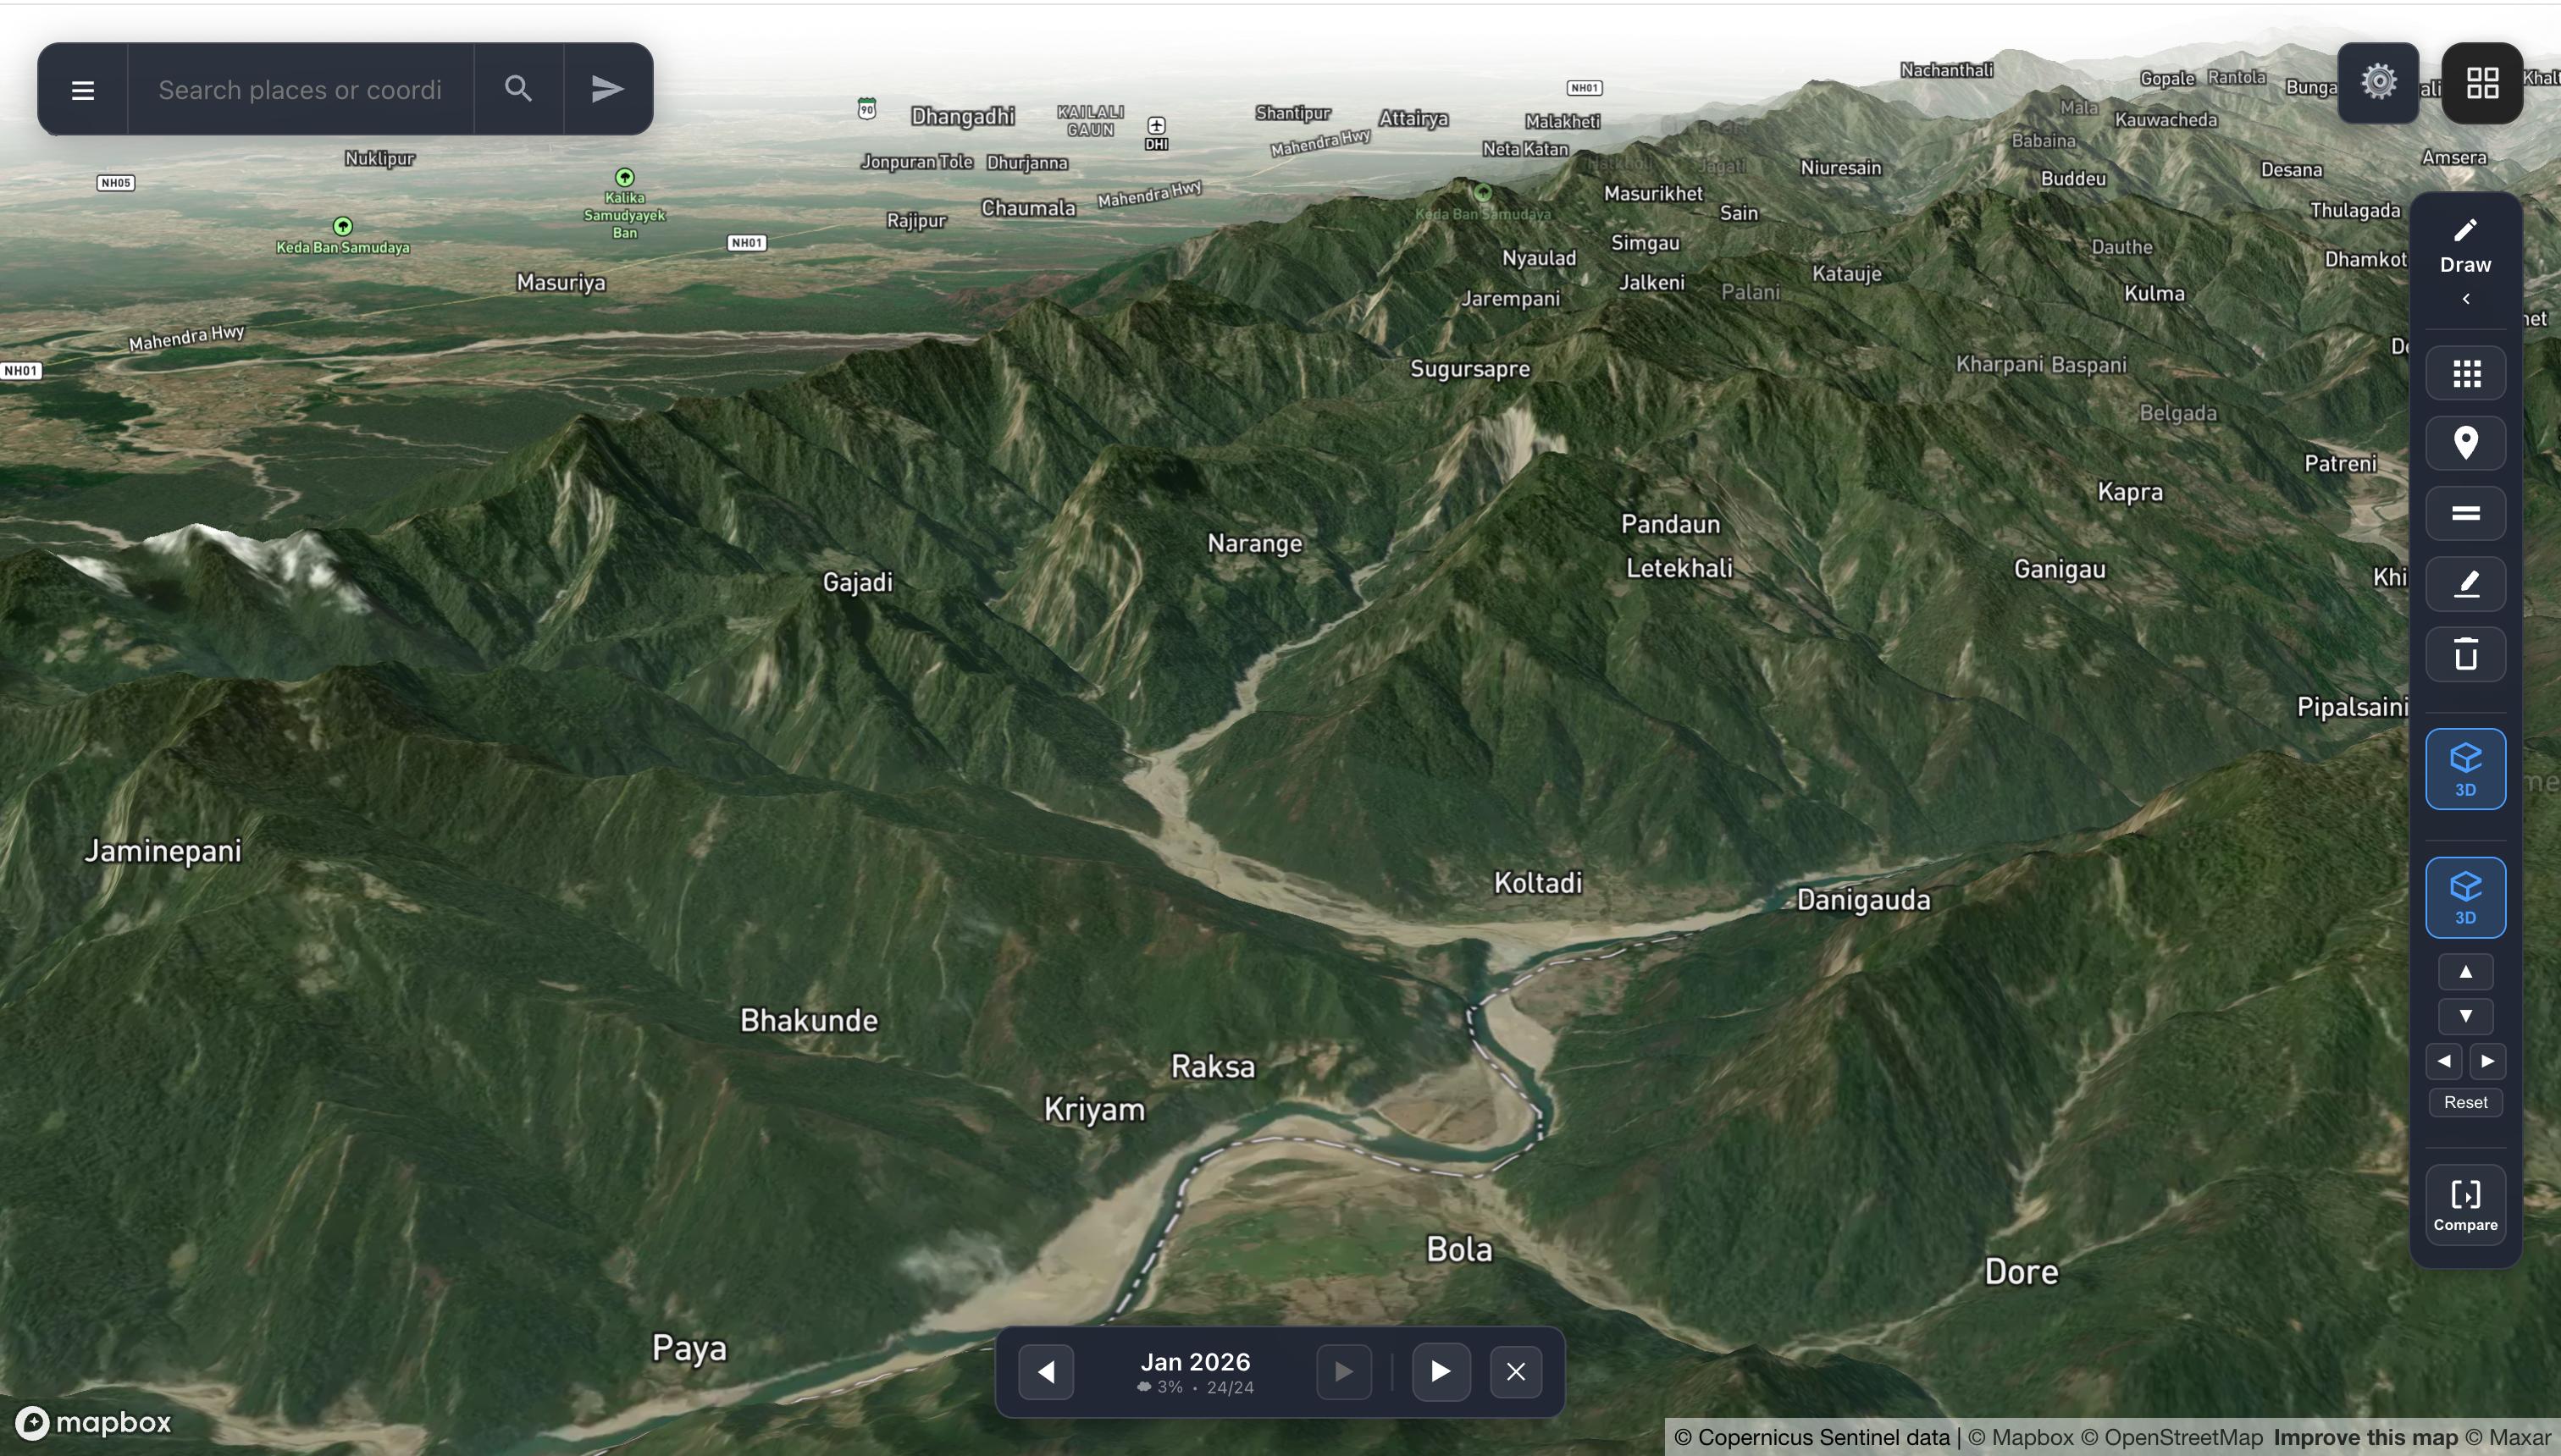Click the Reset button in the sidebar
Image resolution: width=2561 pixels, height=1456 pixels.
pyautogui.click(x=2465, y=1102)
